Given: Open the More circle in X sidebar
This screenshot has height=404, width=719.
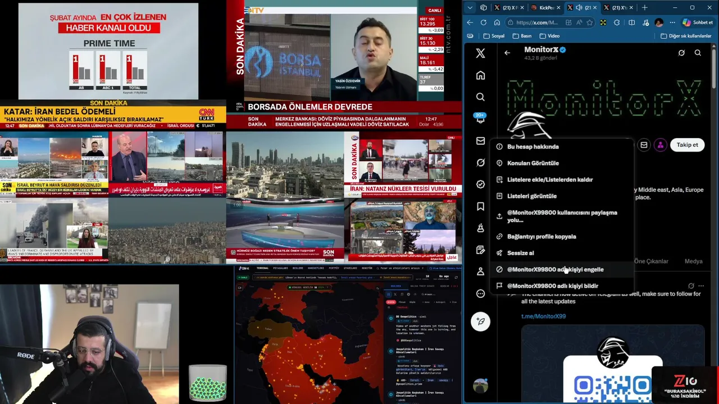Looking at the screenshot, I should (480, 293).
